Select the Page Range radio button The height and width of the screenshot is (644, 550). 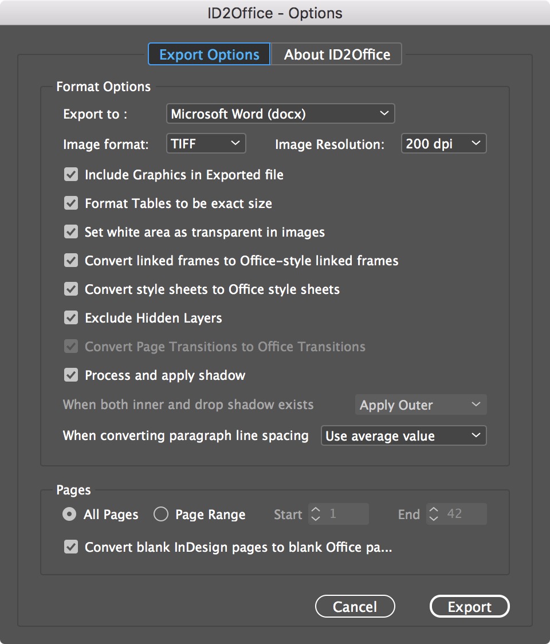point(161,514)
